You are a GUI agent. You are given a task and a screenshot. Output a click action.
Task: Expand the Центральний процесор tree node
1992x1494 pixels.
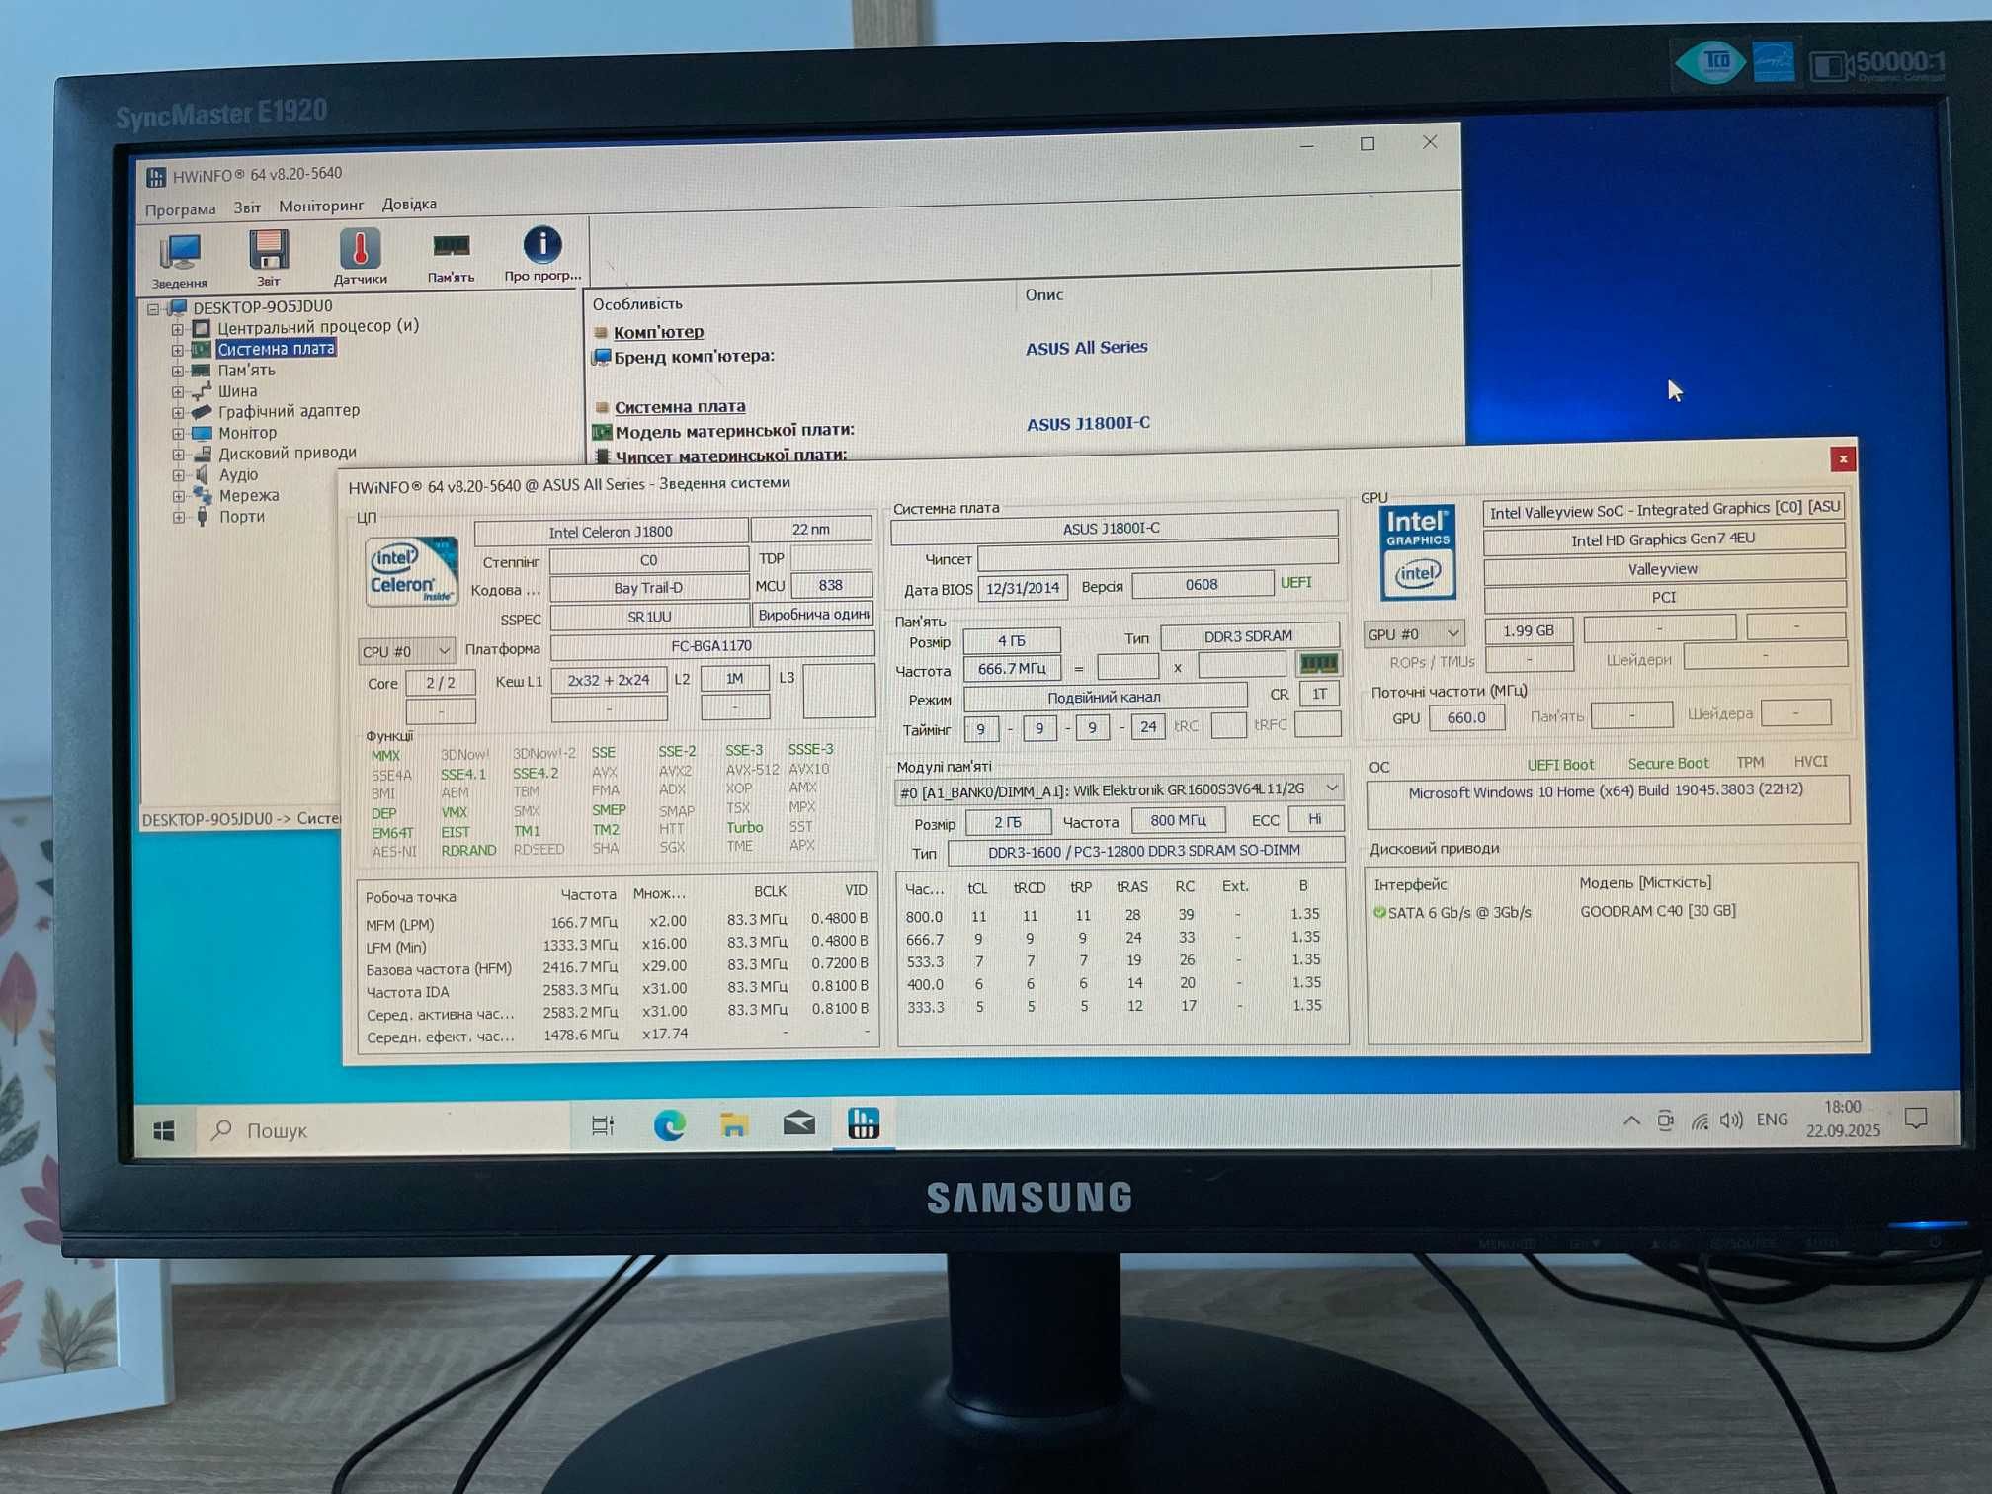pos(177,329)
